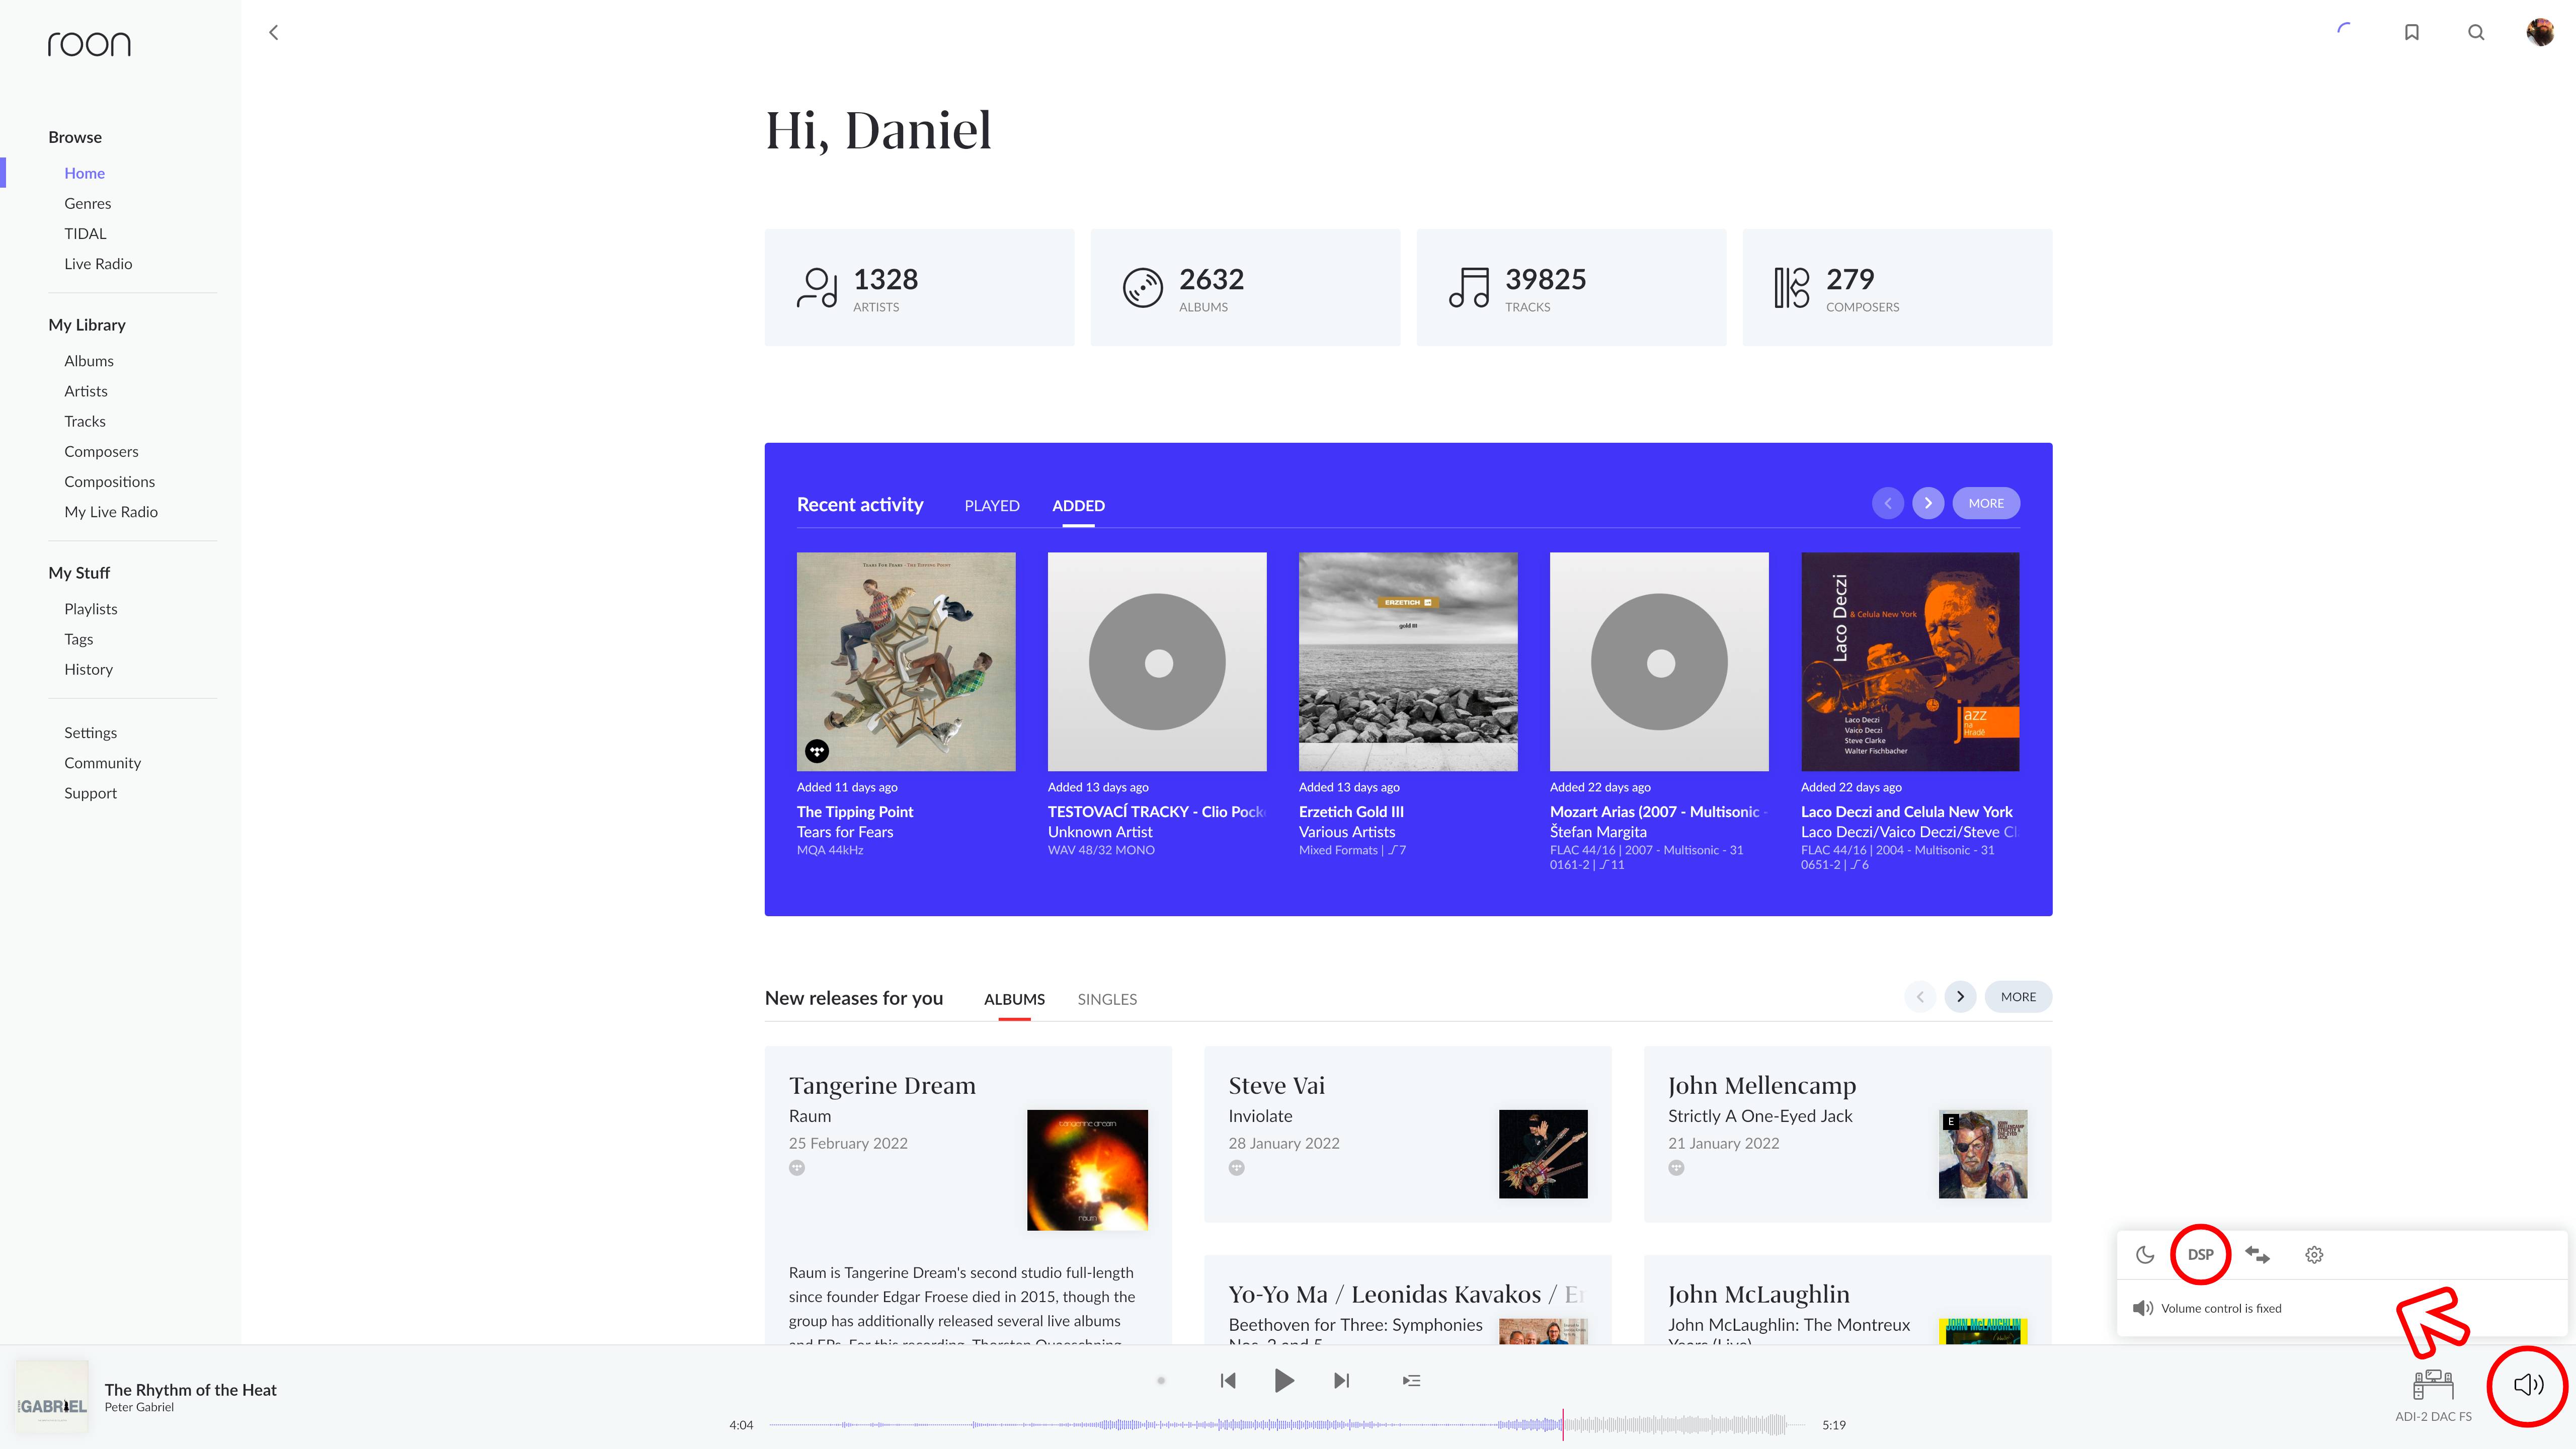This screenshot has height=1449, width=2576.
Task: Open Support in the sidebar
Action: (x=91, y=793)
